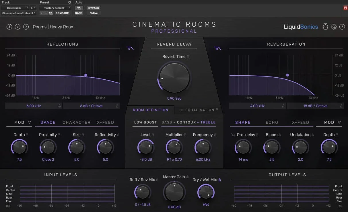Select the LOW BOOST tab
This screenshot has width=348, height=212.
click(146, 122)
